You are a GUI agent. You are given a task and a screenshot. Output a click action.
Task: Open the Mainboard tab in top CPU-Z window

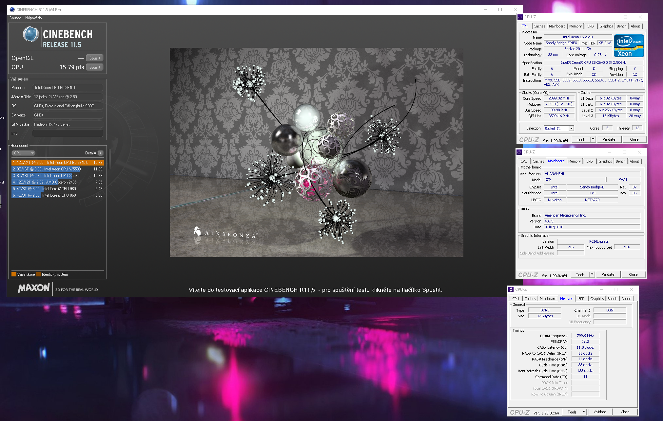point(557,26)
